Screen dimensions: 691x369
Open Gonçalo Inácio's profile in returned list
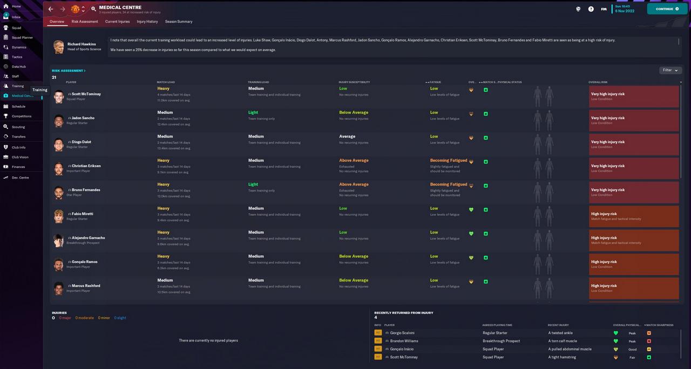coord(402,349)
